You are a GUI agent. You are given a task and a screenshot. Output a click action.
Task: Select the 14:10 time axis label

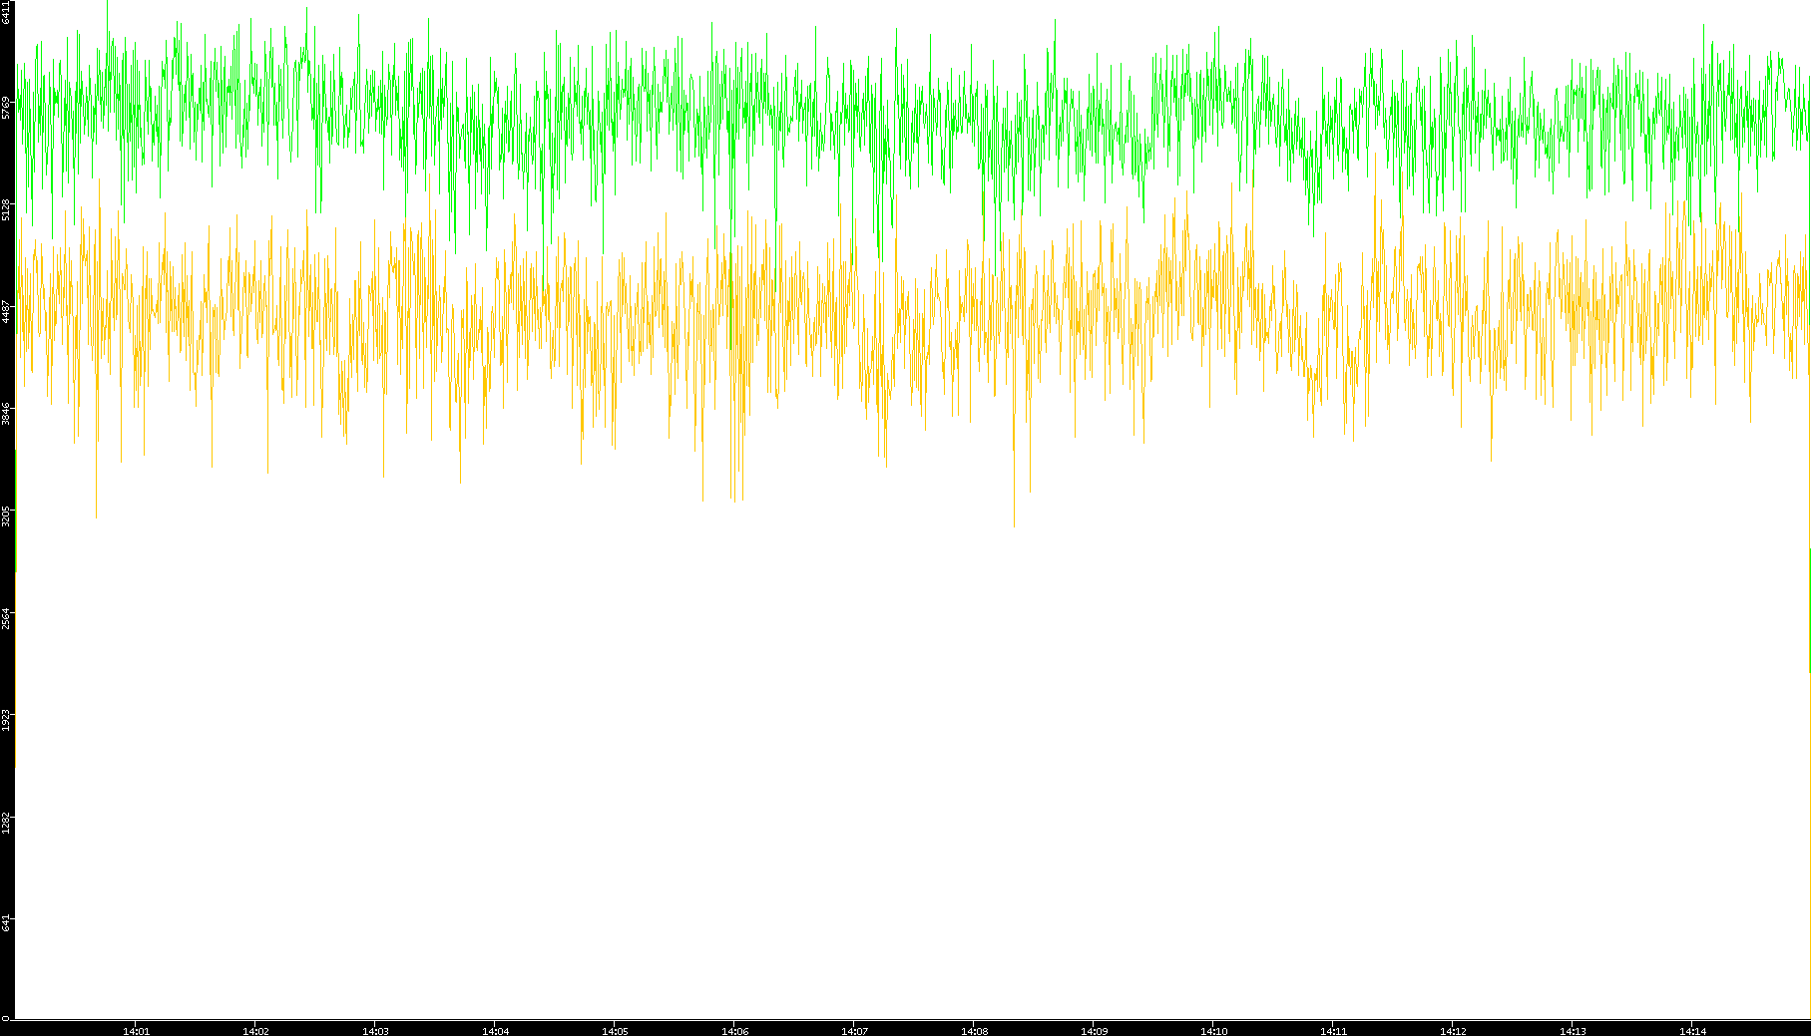click(1213, 1030)
